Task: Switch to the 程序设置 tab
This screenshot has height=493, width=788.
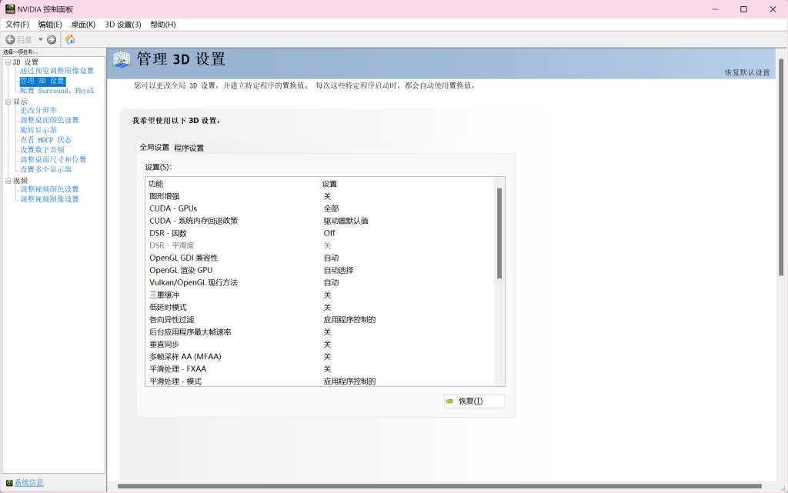Action: (x=189, y=148)
